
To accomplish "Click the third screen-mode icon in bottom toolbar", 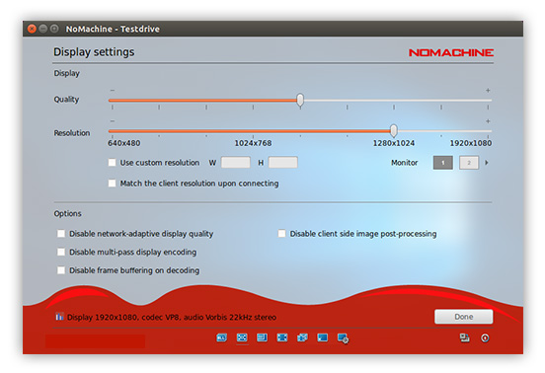I will pyautogui.click(x=262, y=337).
